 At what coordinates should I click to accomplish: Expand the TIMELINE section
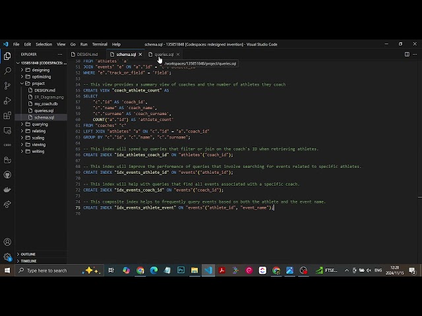point(41,261)
